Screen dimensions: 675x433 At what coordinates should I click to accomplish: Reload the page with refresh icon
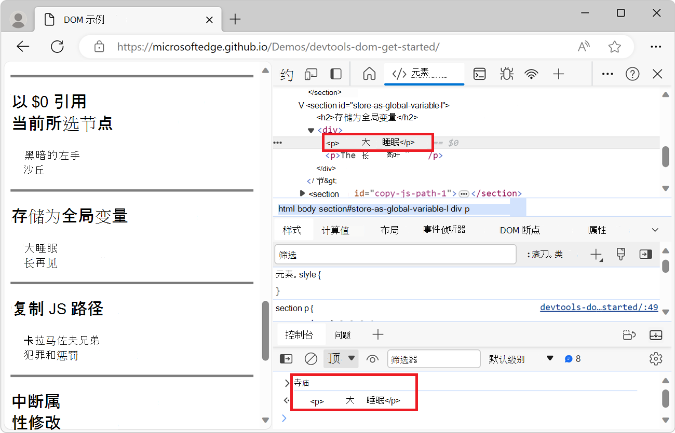click(x=57, y=47)
